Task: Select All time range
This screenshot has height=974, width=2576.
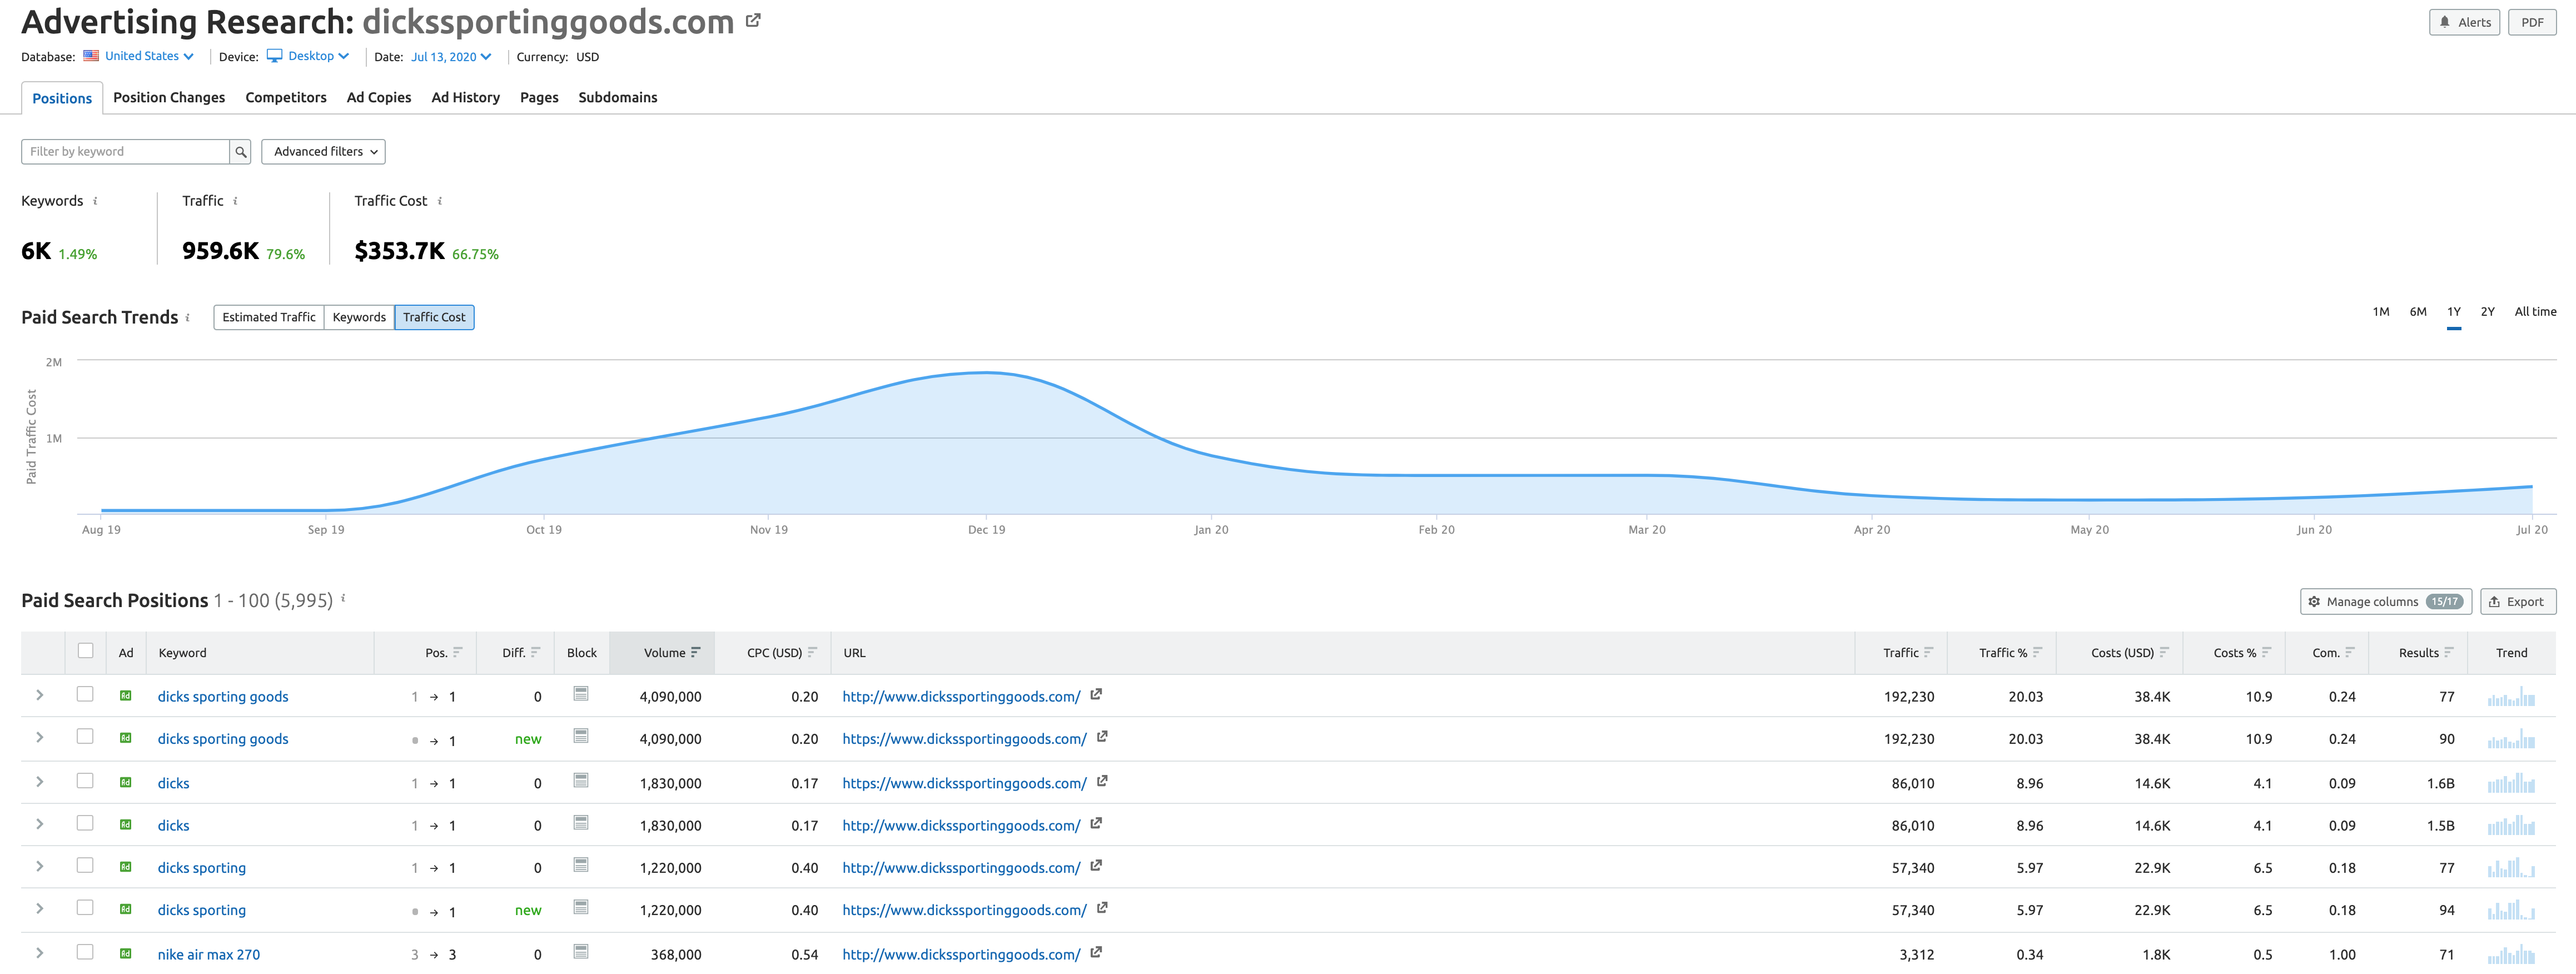Action: click(x=2535, y=312)
